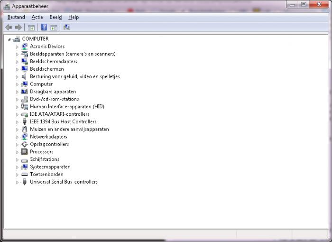
Task: Click the Schijfstations disk icon
Action: coord(25,160)
